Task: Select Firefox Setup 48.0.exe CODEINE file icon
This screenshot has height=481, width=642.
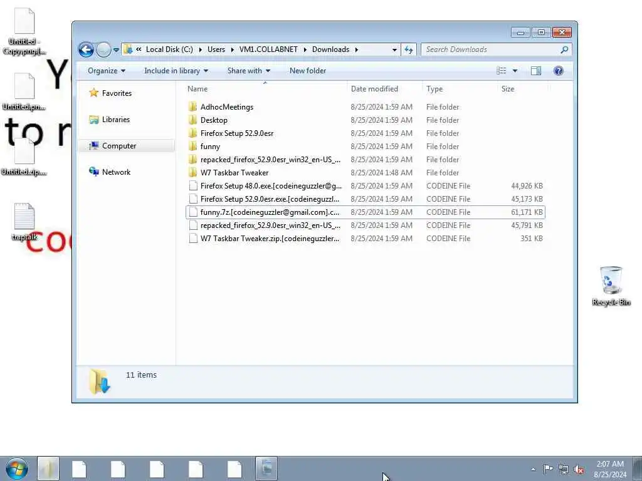Action: [x=193, y=185]
